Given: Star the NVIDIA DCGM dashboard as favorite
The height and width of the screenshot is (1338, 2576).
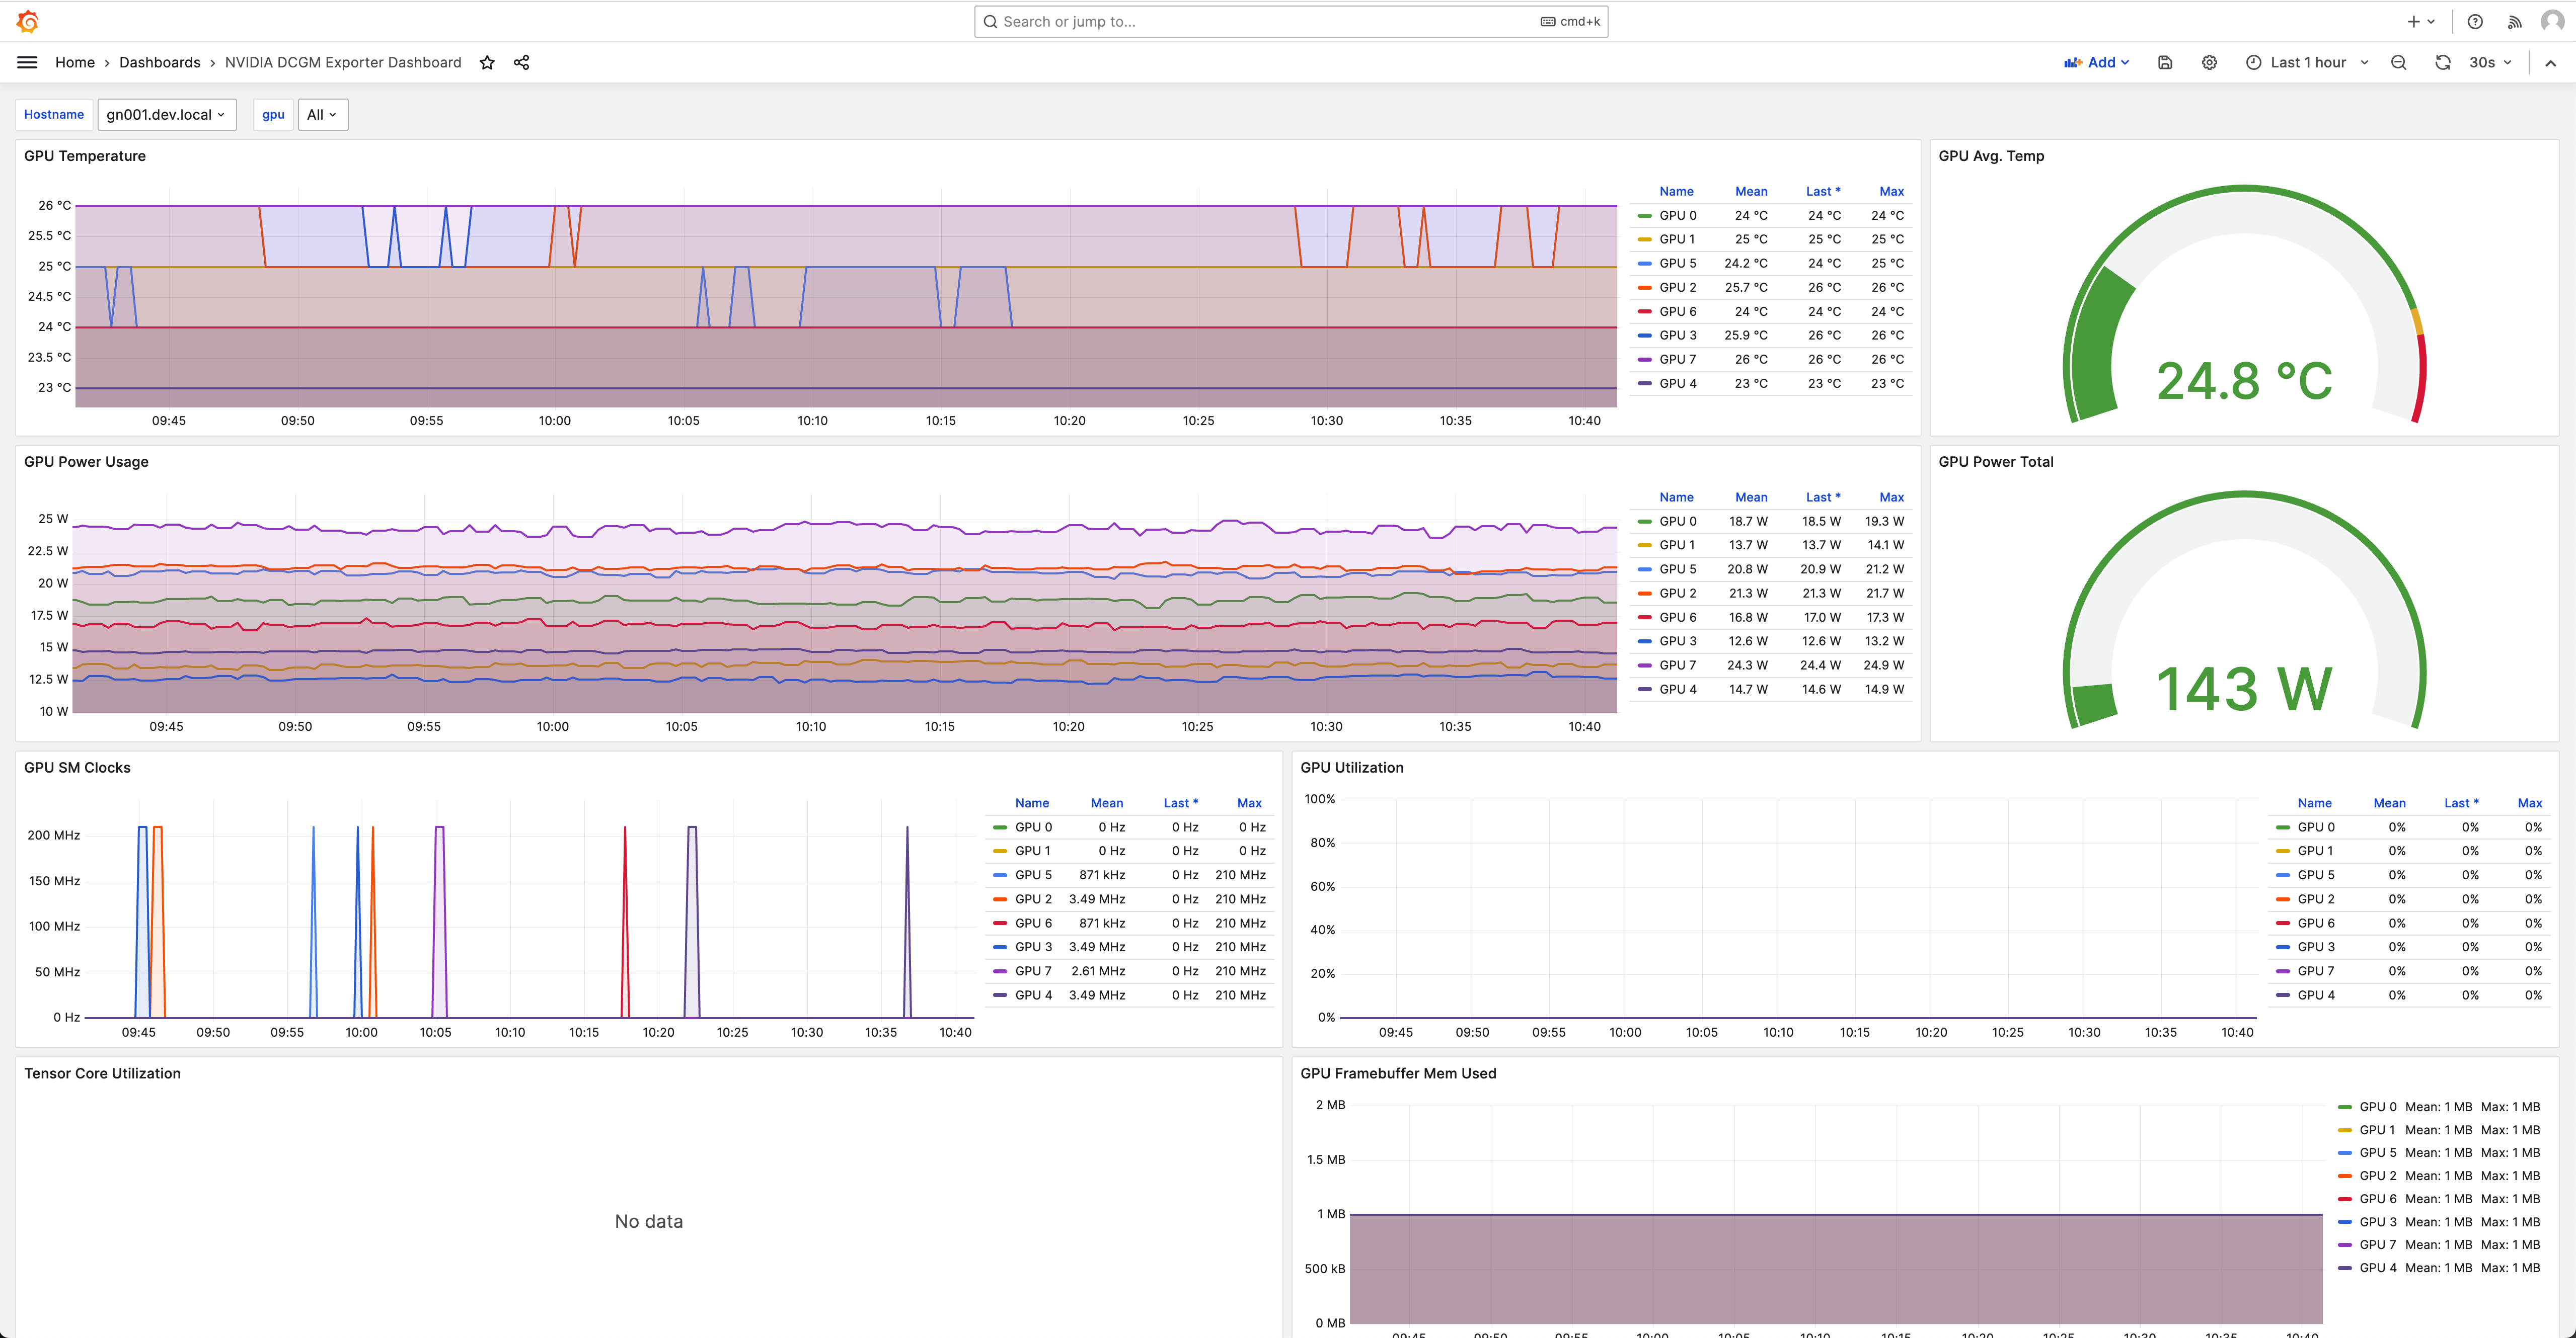Looking at the screenshot, I should pos(487,62).
